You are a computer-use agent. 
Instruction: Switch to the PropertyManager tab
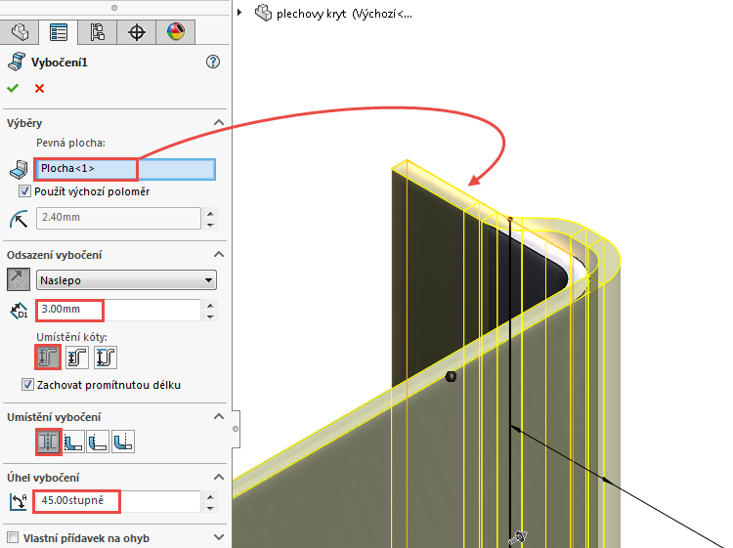(59, 32)
